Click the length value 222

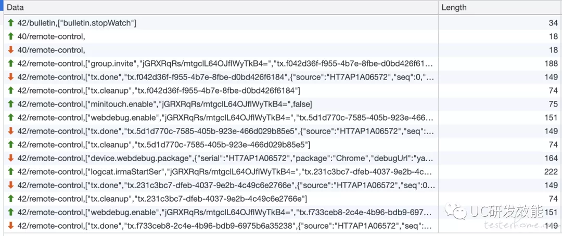[x=551, y=172]
